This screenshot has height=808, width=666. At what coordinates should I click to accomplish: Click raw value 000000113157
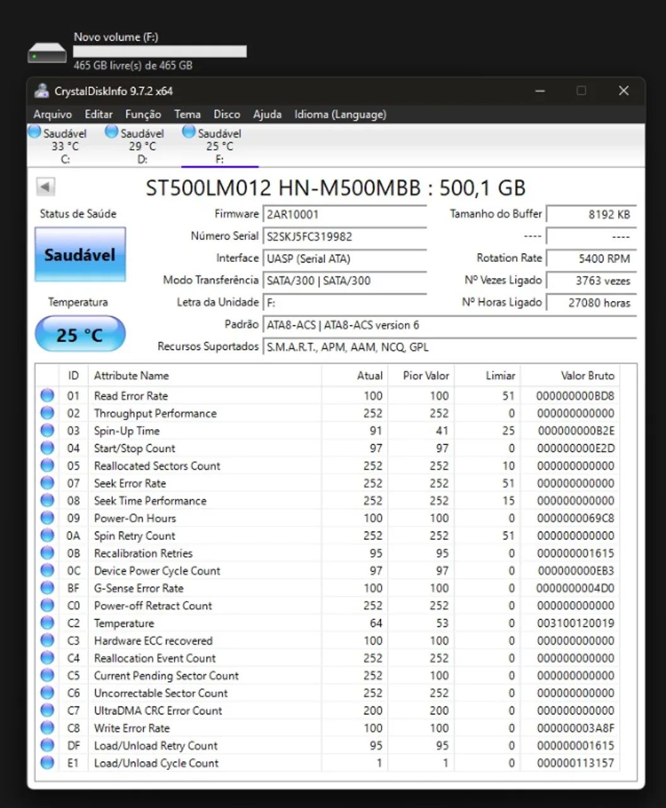tap(575, 763)
